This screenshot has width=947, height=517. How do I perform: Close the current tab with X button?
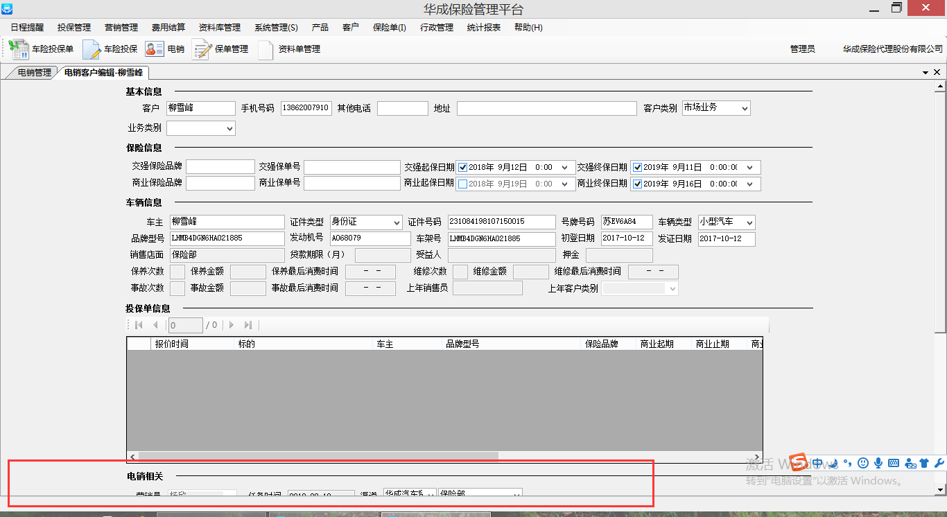[x=937, y=72]
